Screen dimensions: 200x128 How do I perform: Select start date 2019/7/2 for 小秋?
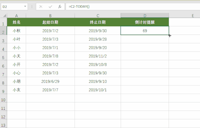click(x=50, y=31)
